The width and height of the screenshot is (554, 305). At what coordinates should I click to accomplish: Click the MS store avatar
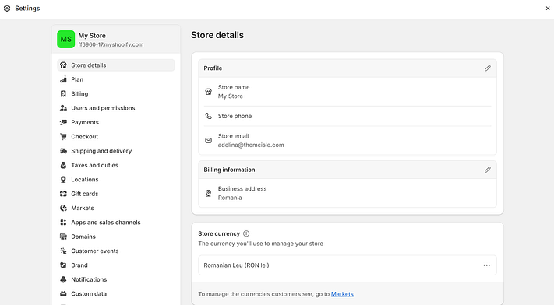[66, 39]
